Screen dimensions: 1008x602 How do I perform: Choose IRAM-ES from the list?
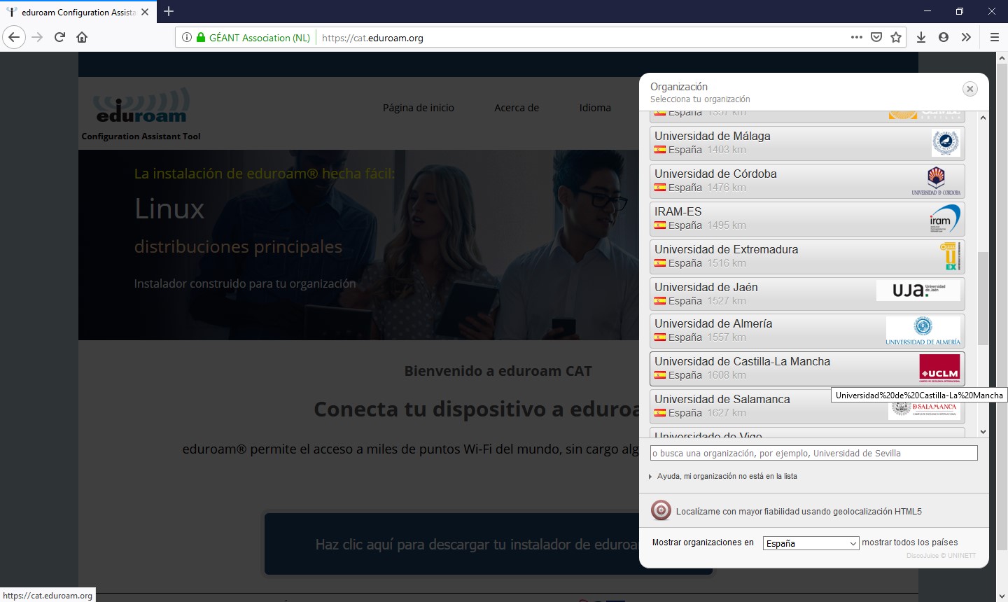tap(807, 218)
